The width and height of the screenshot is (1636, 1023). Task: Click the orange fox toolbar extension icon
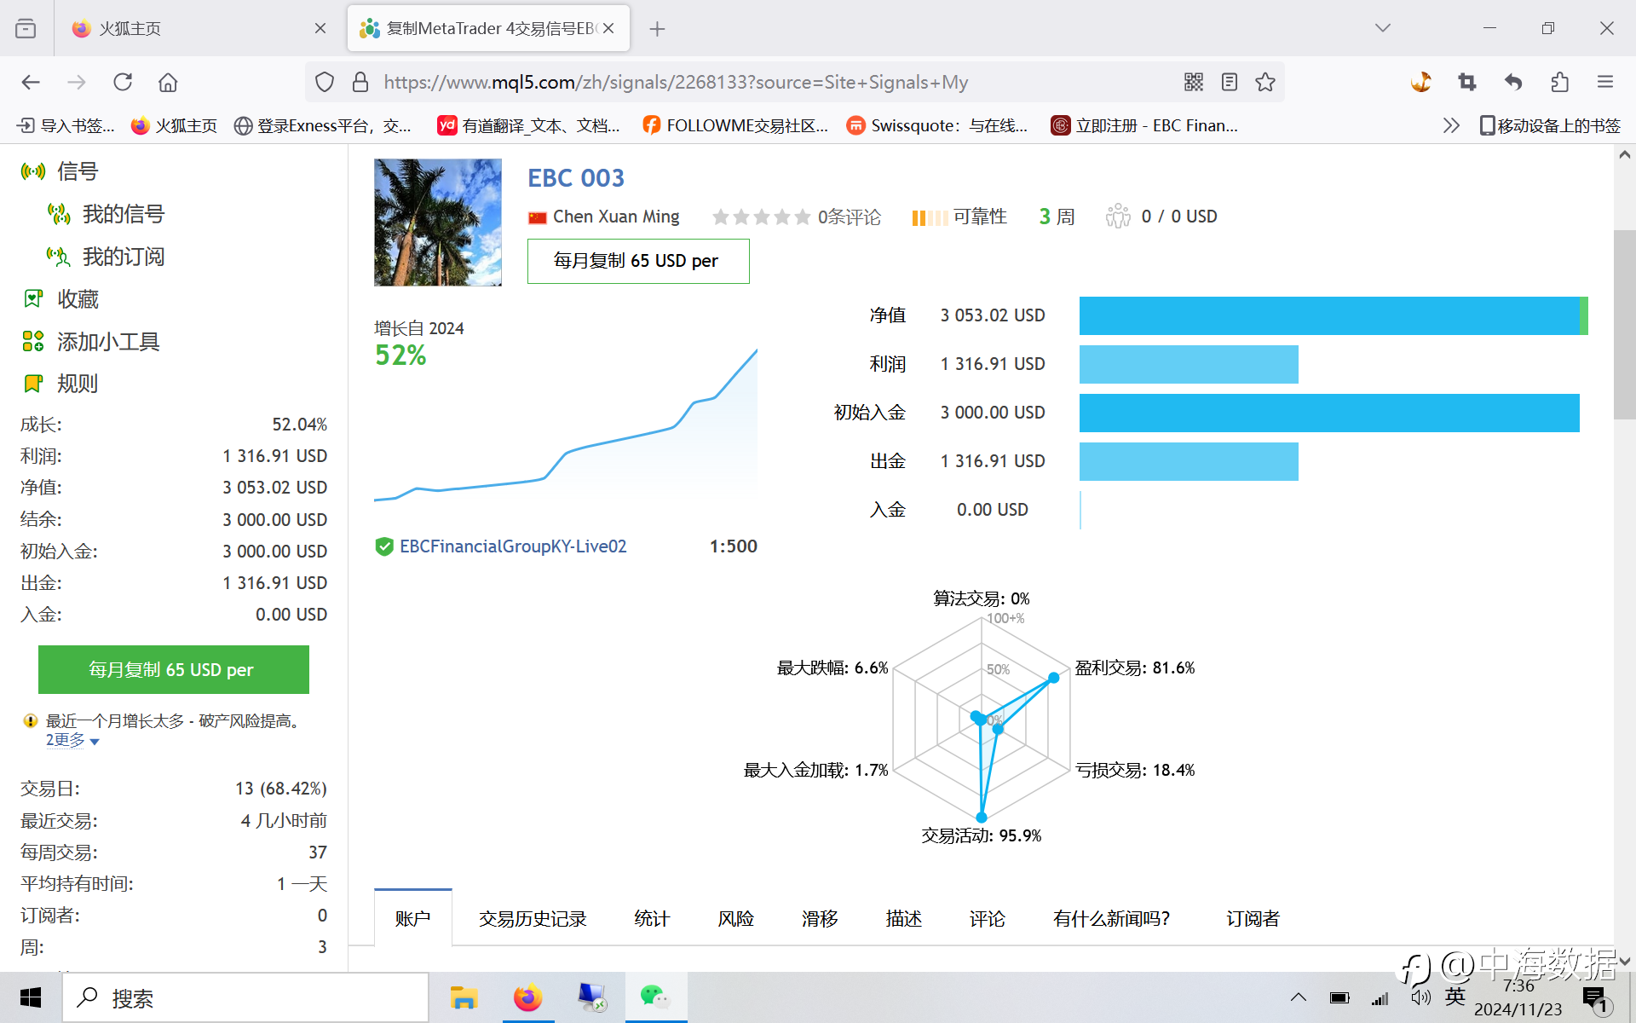(x=1420, y=82)
